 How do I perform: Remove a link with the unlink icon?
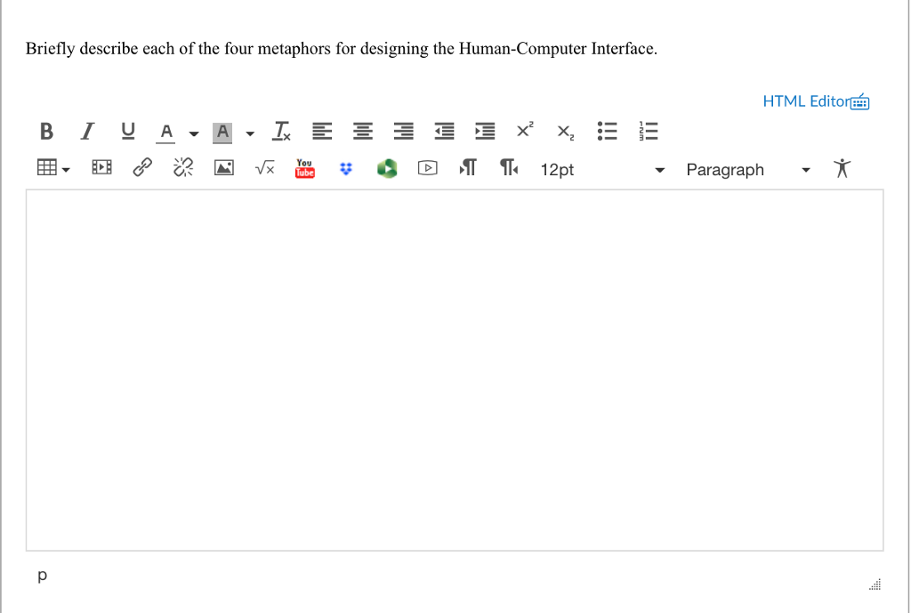182,168
